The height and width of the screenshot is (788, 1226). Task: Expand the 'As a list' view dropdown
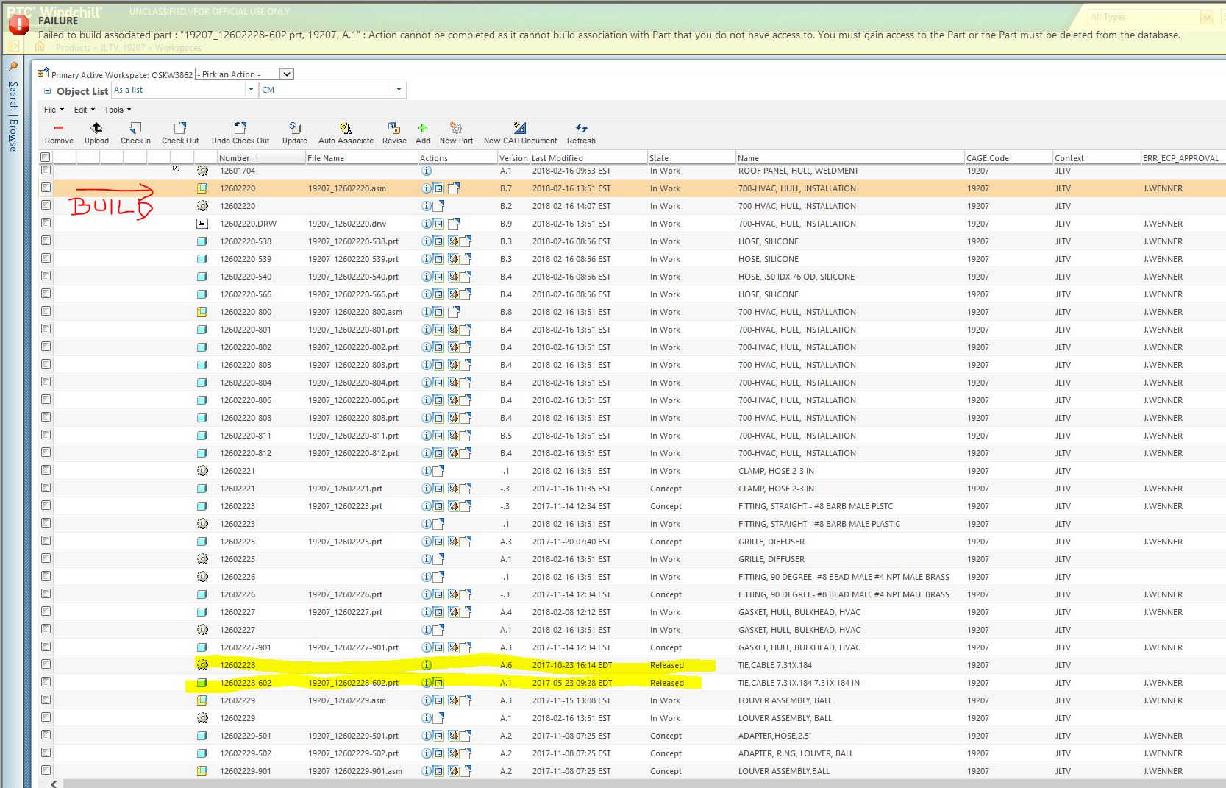tap(251, 90)
